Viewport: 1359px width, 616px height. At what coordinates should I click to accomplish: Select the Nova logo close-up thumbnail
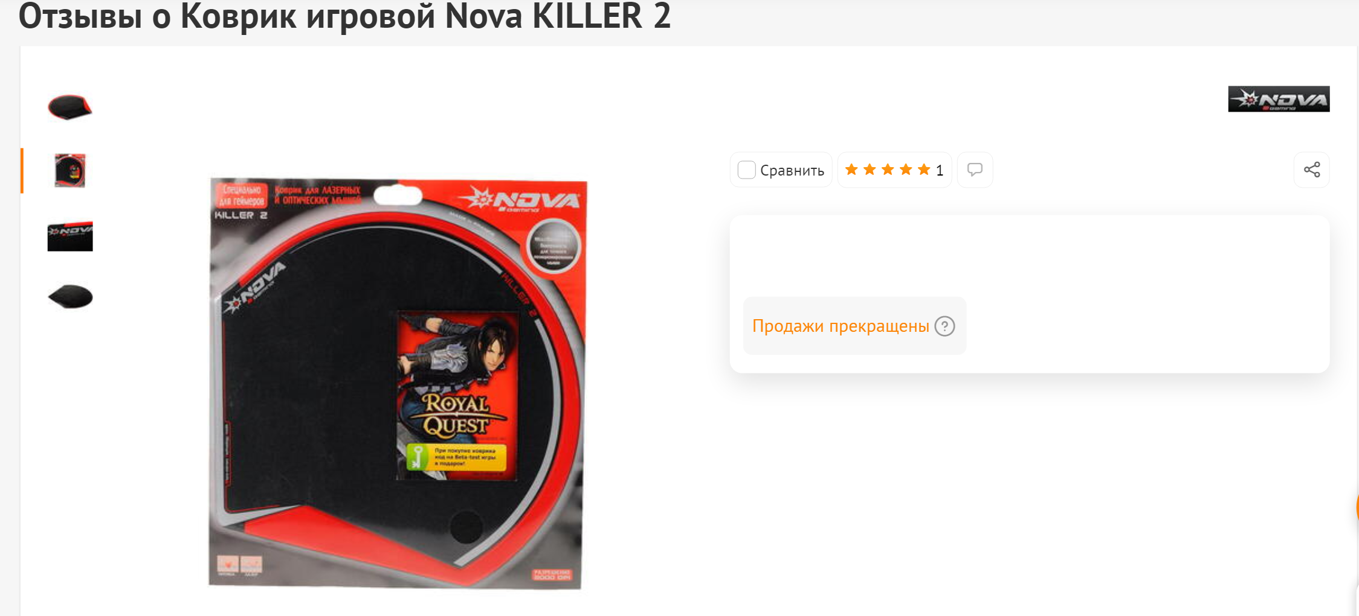[70, 236]
